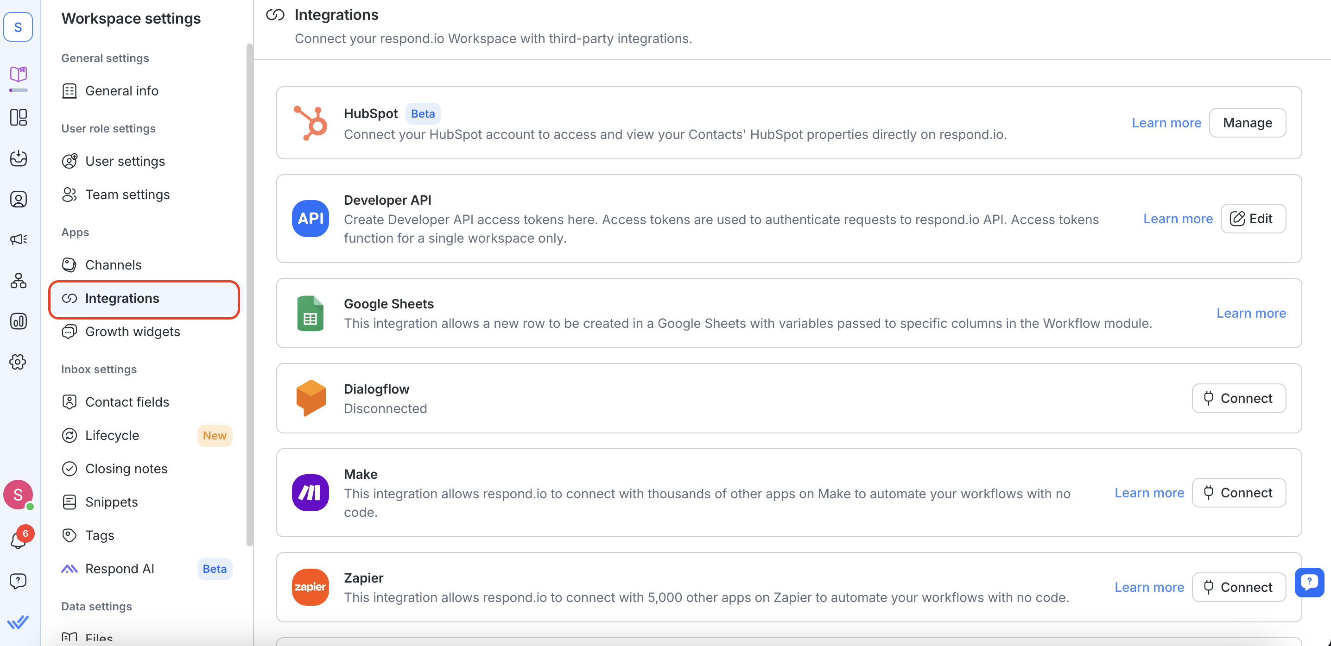Open the contacts person icon in sidebar
This screenshot has width=1331, height=646.
pos(19,199)
